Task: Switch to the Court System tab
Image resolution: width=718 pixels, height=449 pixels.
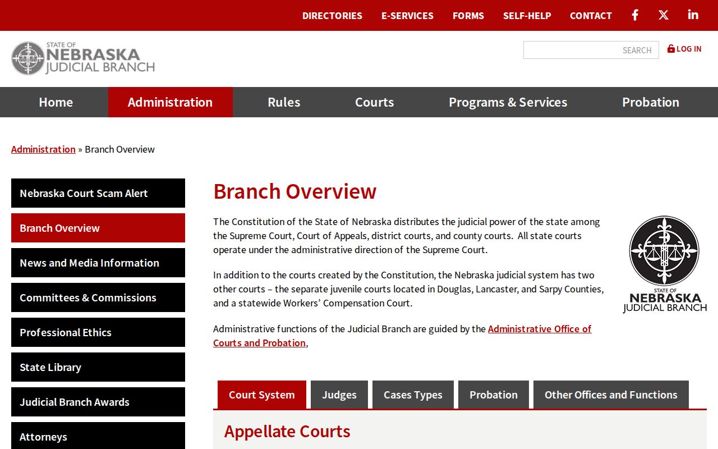Action: click(262, 395)
